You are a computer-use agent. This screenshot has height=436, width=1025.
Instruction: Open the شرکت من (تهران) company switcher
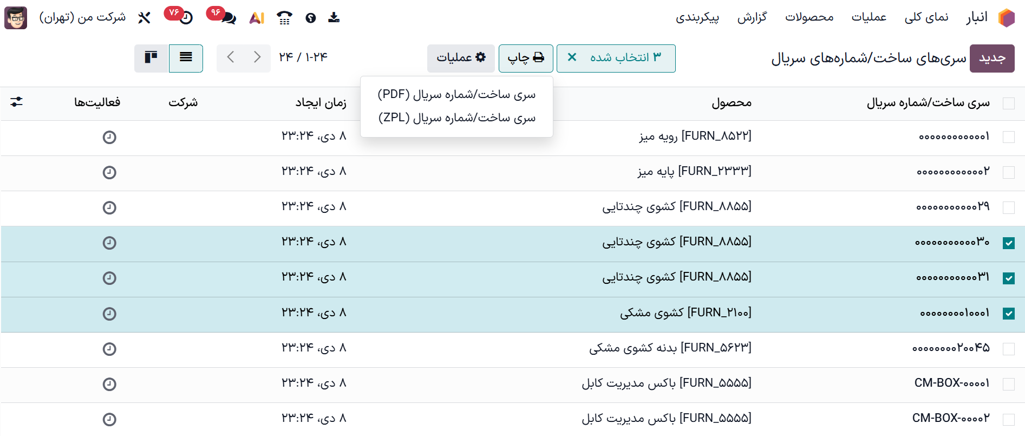(x=82, y=18)
